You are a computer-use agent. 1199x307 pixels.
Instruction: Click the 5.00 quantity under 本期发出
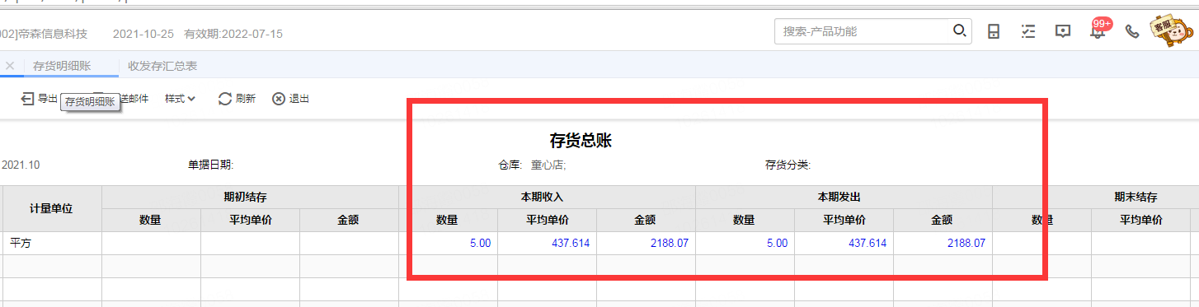[x=777, y=244]
